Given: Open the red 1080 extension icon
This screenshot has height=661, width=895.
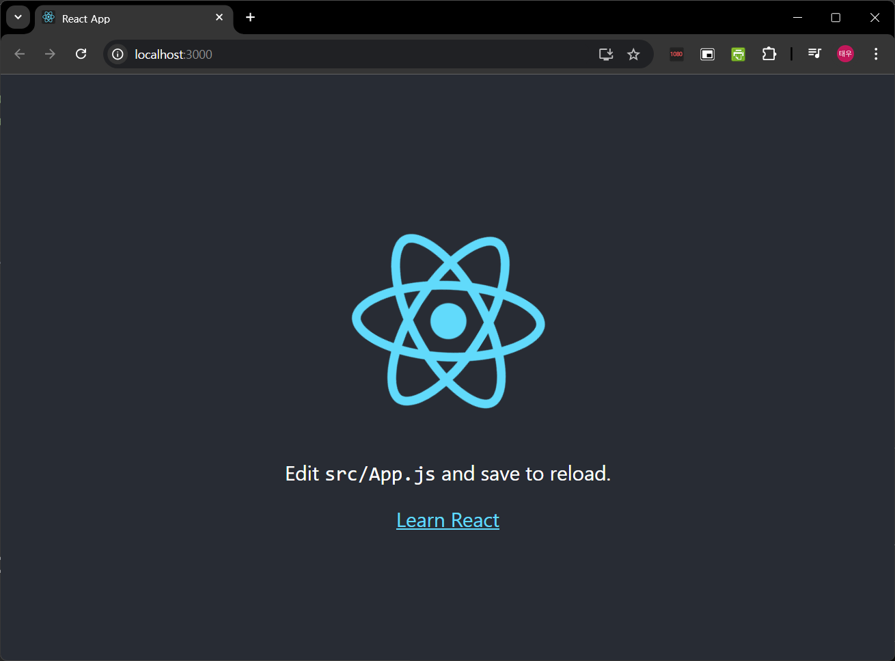Looking at the screenshot, I should click(x=676, y=54).
